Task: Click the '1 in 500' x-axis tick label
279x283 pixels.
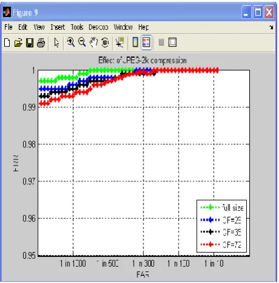Action: coord(108,264)
